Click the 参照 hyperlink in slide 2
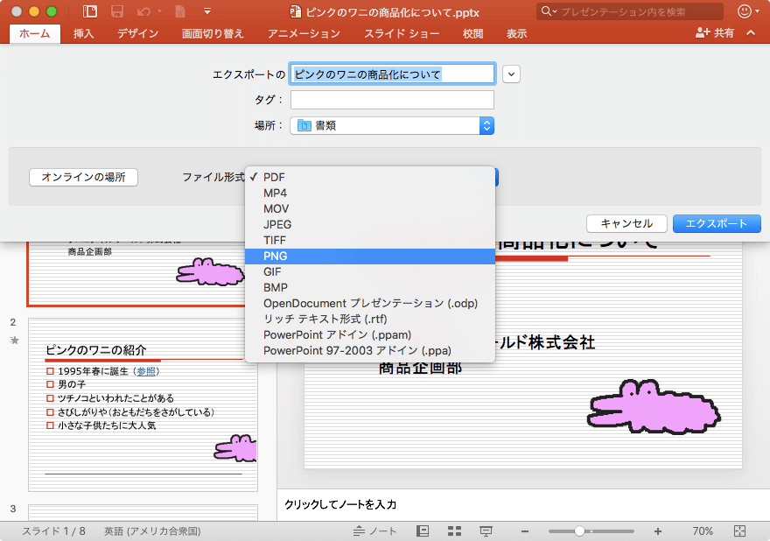The height and width of the screenshot is (541, 770). point(146,371)
